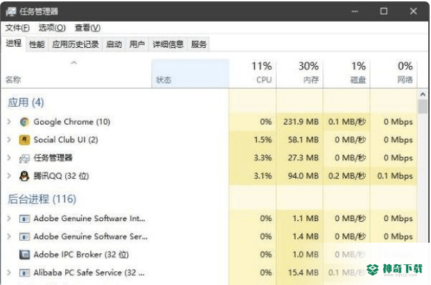
Task: Click the Adobe Genuine Software Ser... icon
Action: pyautogui.click(x=24, y=237)
